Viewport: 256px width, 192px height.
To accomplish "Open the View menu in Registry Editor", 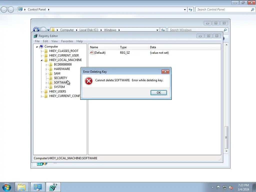I will [54, 41].
